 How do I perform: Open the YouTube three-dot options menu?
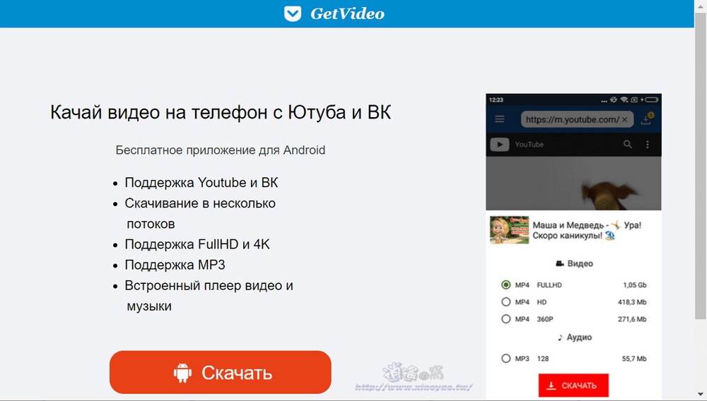648,145
